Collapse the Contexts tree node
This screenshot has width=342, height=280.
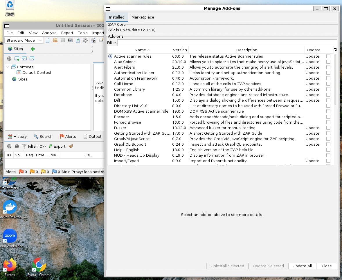[8, 67]
